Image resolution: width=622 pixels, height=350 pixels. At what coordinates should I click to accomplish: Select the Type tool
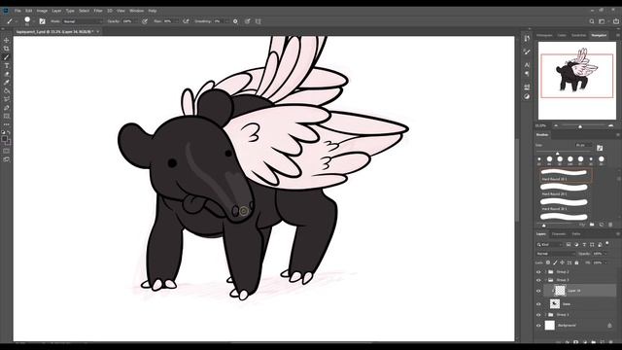7,65
